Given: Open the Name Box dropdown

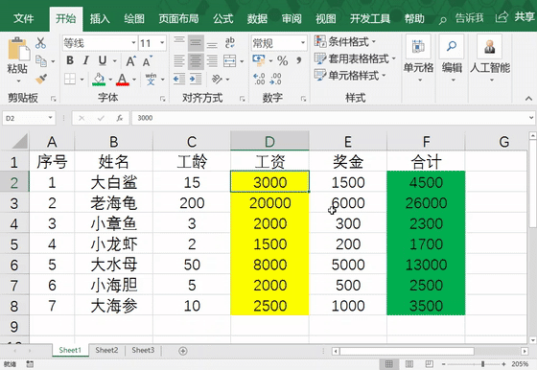Looking at the screenshot, I should click(x=51, y=118).
